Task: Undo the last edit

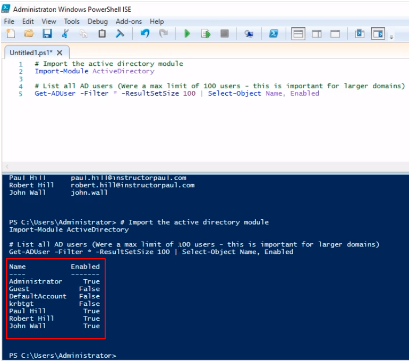Action: click(x=145, y=33)
